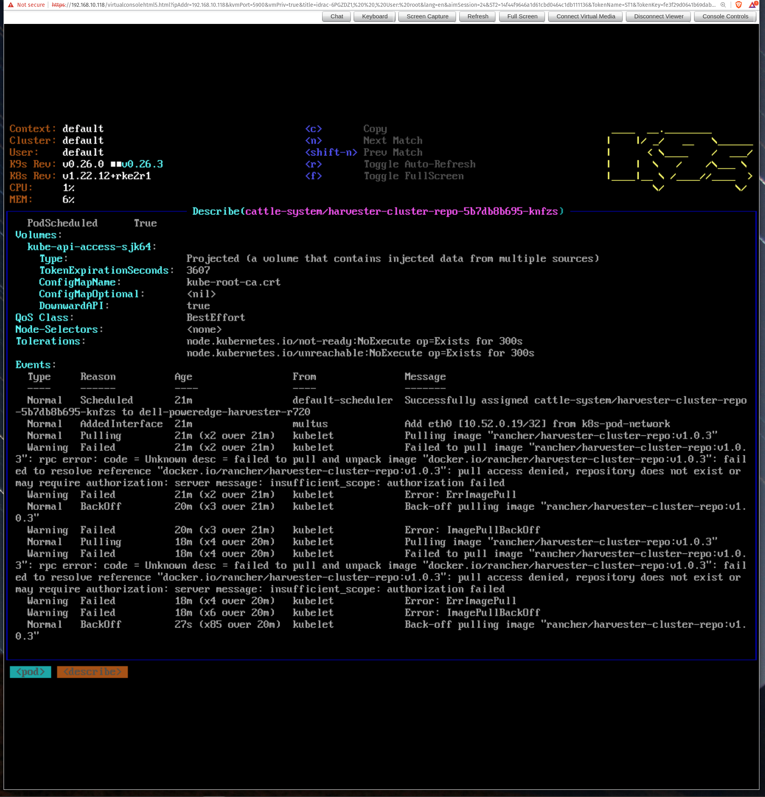Viewport: 765px width, 797px height.
Task: Select the <describe> breadcrumb
Action: [92, 672]
